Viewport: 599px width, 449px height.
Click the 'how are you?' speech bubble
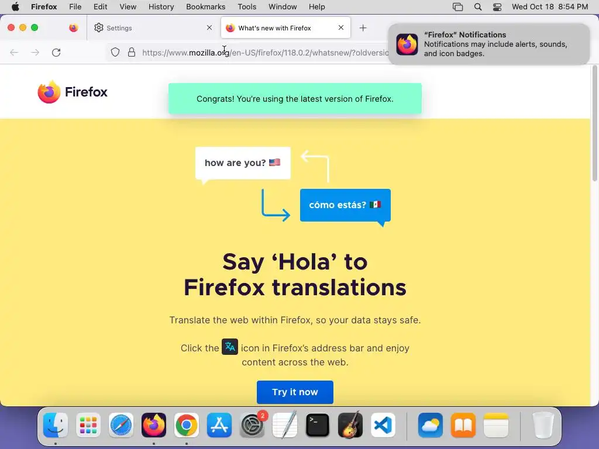point(243,164)
